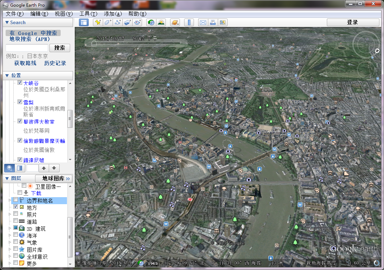
Task: Click the 获取路线 link
Action: pos(25,63)
